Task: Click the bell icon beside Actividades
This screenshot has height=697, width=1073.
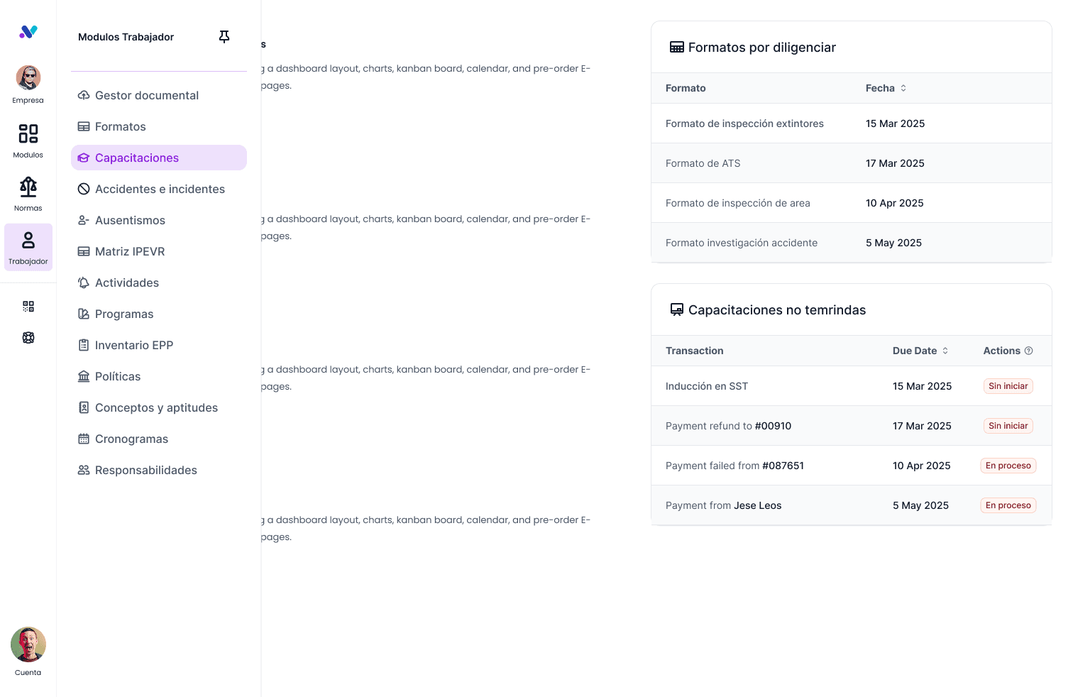Action: pyautogui.click(x=84, y=282)
